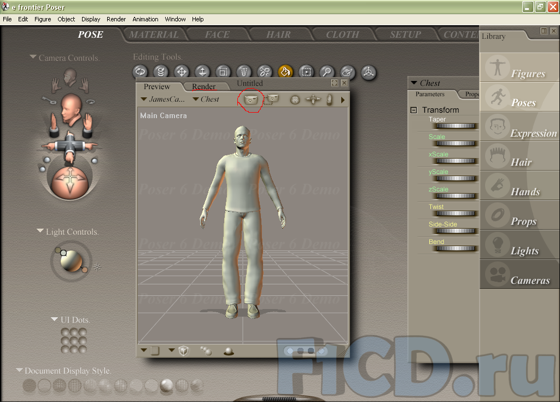This screenshot has height=402, width=560.
Task: Open the File menu
Action: click(x=7, y=19)
